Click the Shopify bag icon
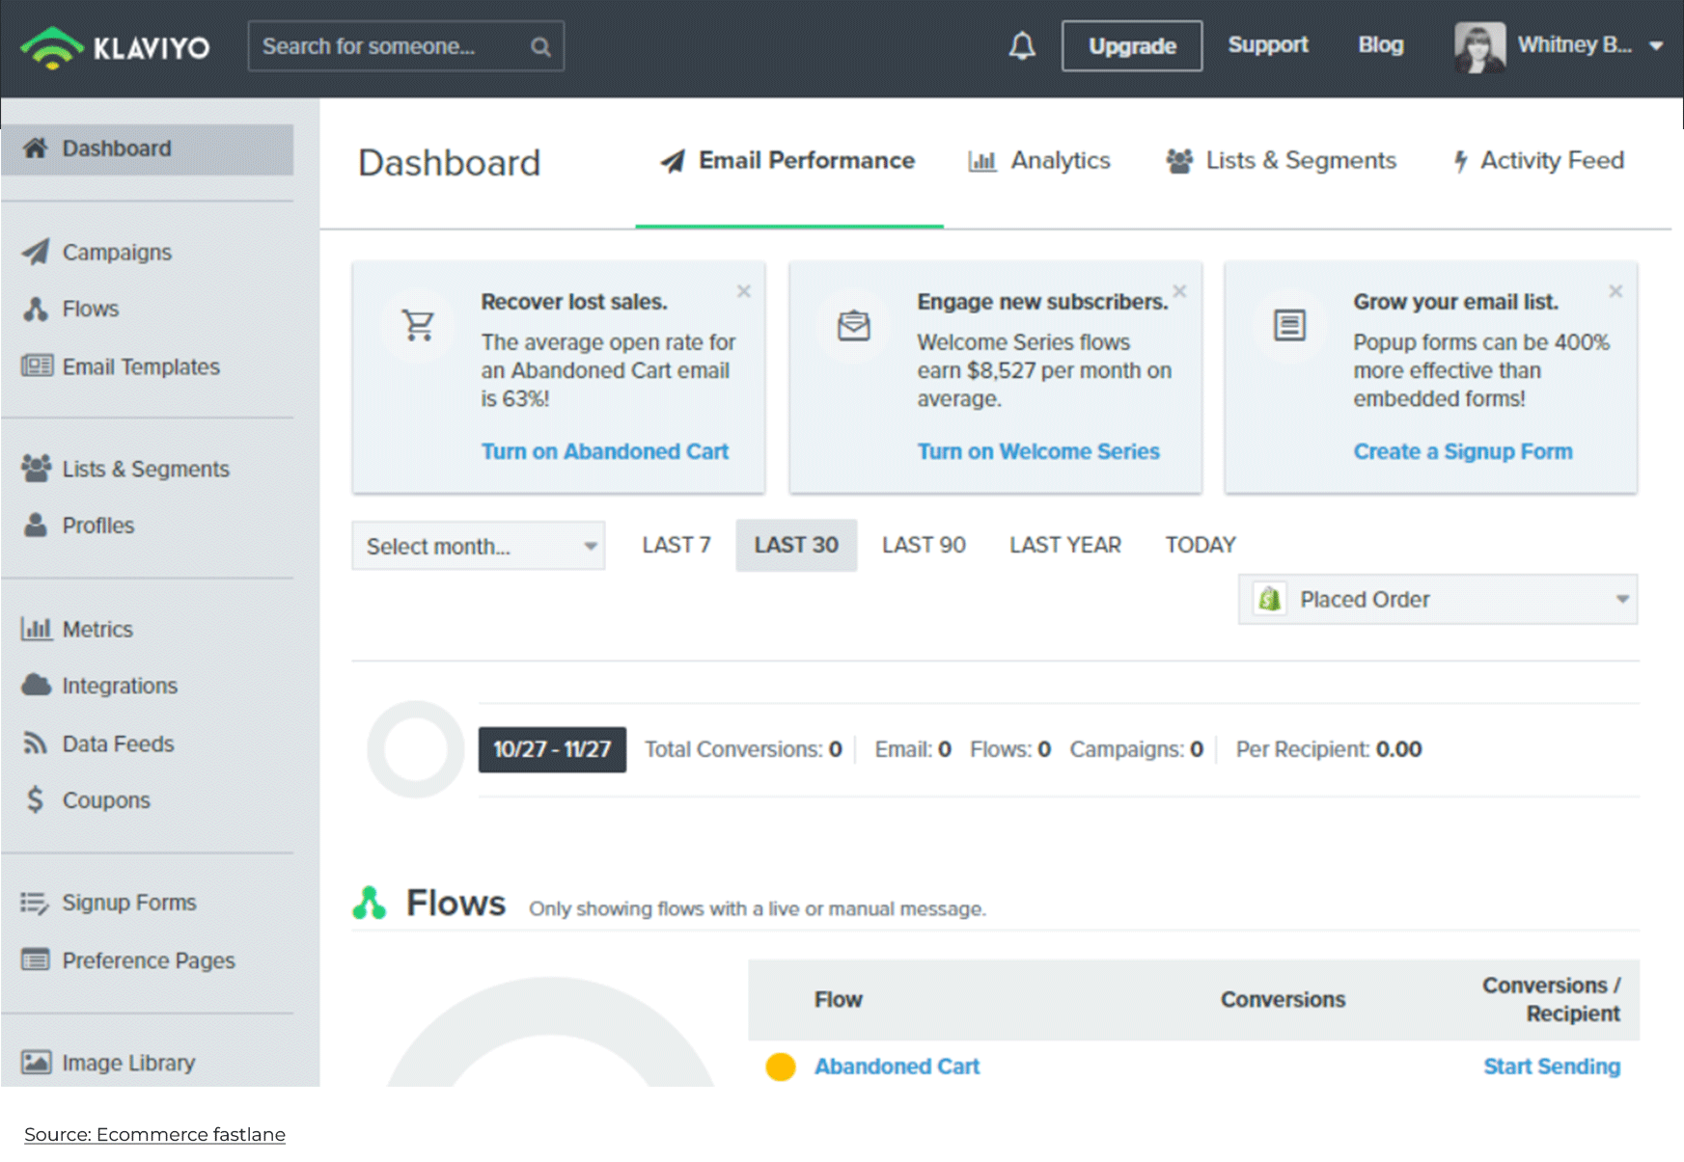The image size is (1684, 1162). click(x=1269, y=599)
